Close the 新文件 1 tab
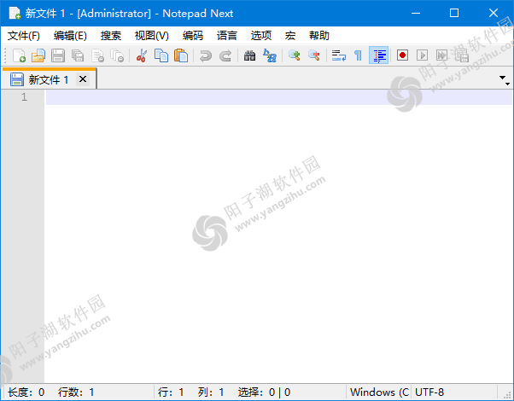The width and height of the screenshot is (514, 401). (x=83, y=79)
